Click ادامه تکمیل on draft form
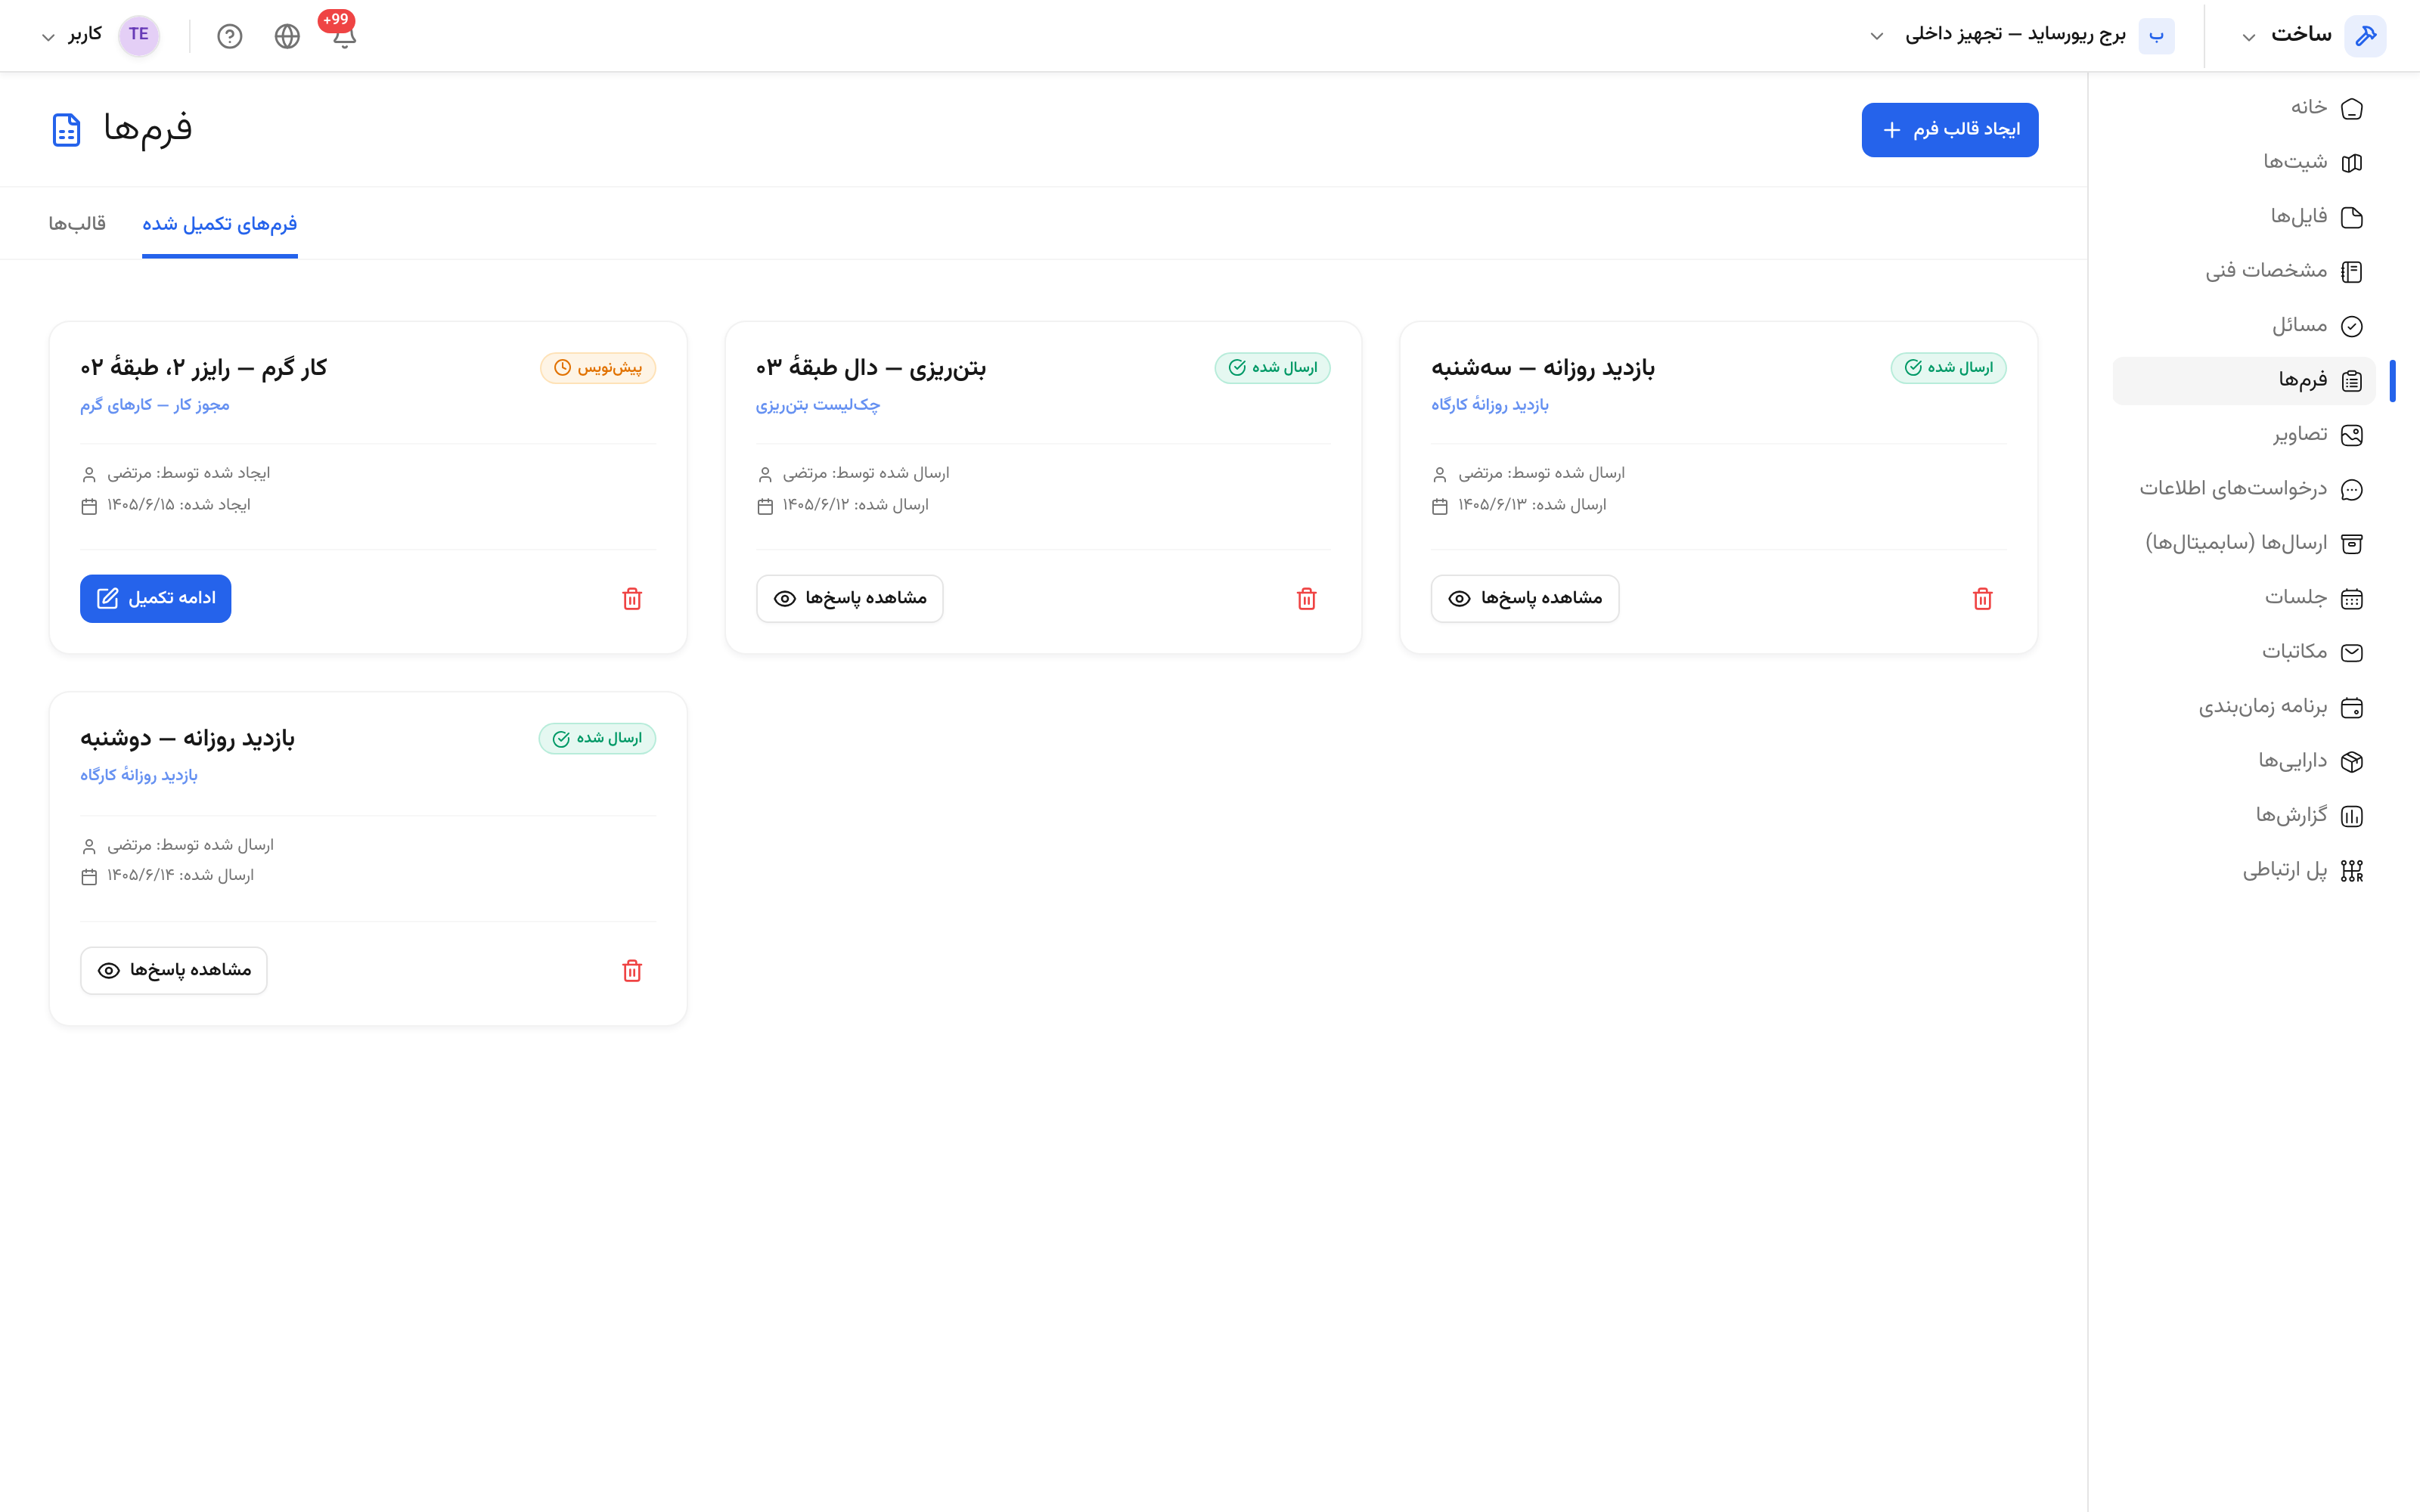The width and height of the screenshot is (2420, 1512). tap(155, 598)
